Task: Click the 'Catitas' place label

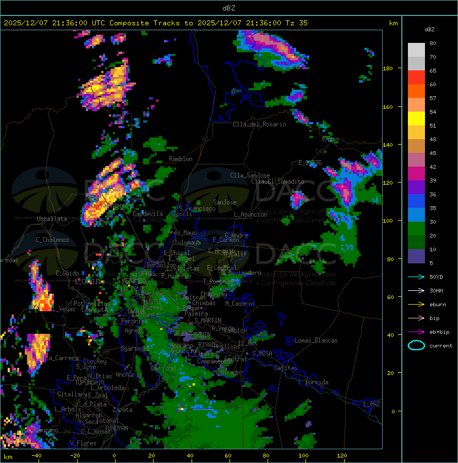Action: (286, 368)
